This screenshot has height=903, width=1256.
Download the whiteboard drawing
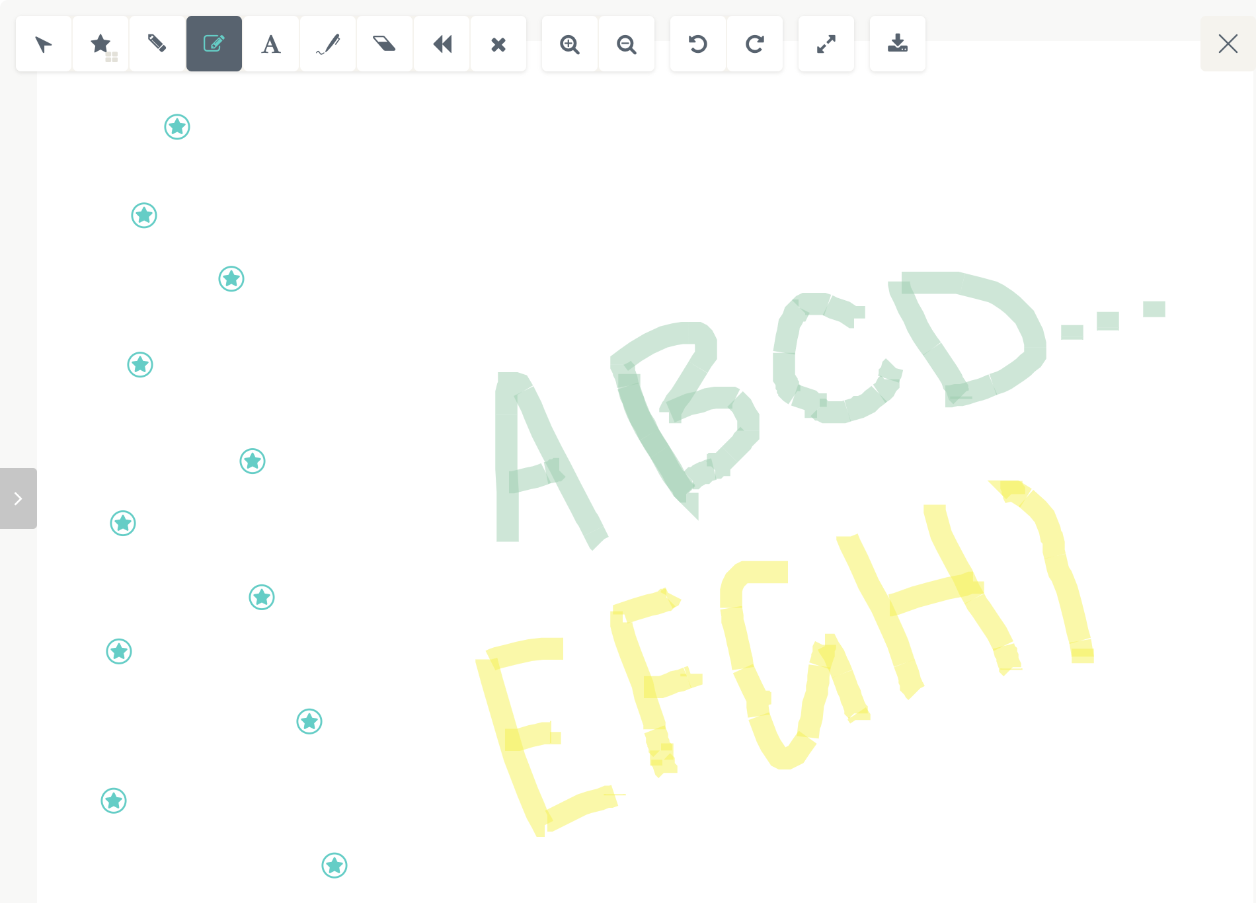click(x=898, y=44)
